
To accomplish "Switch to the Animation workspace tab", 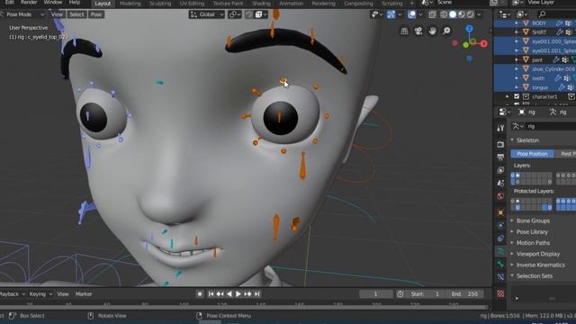I will [291, 4].
